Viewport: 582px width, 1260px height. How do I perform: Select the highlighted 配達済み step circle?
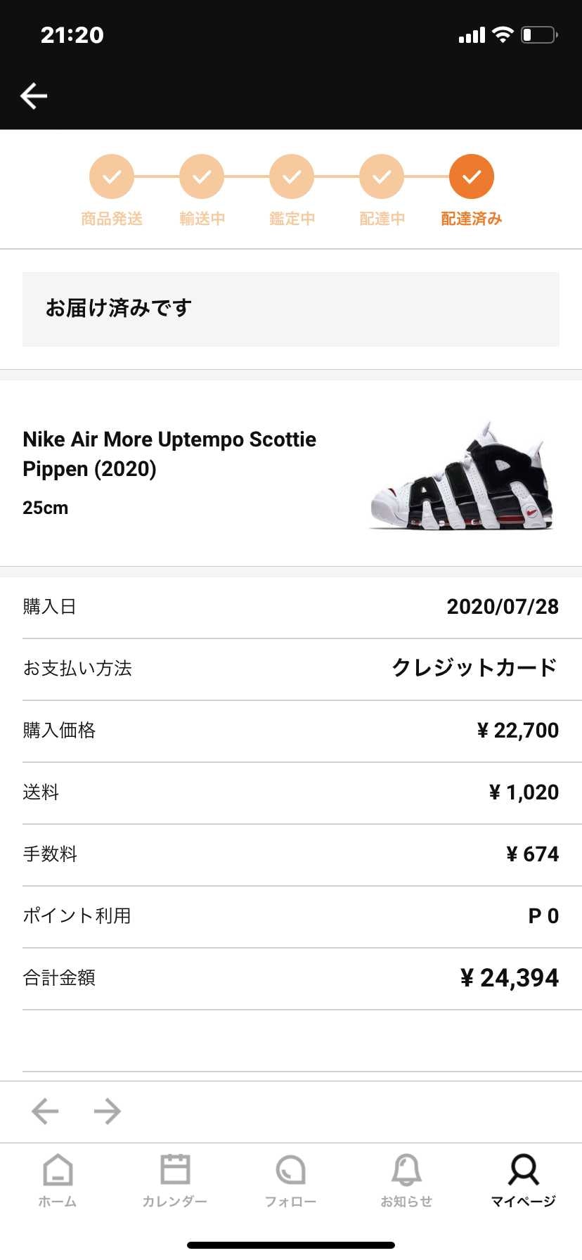(x=472, y=176)
